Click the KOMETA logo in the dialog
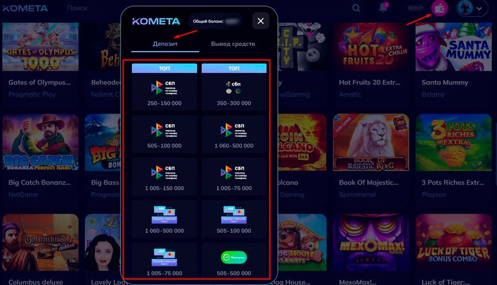This screenshot has width=497, height=285. [x=156, y=21]
